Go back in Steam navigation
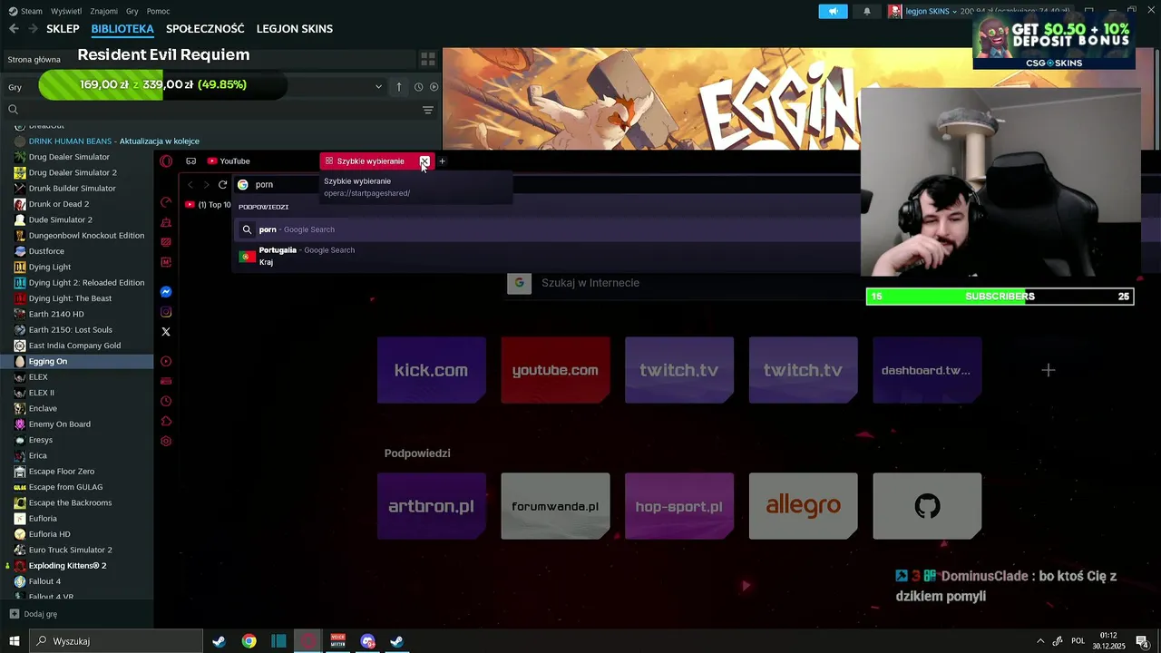The height and width of the screenshot is (653, 1161). (14, 29)
